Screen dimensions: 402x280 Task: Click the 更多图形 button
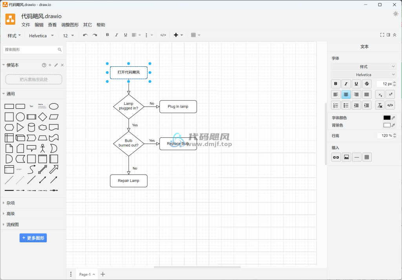point(33,238)
